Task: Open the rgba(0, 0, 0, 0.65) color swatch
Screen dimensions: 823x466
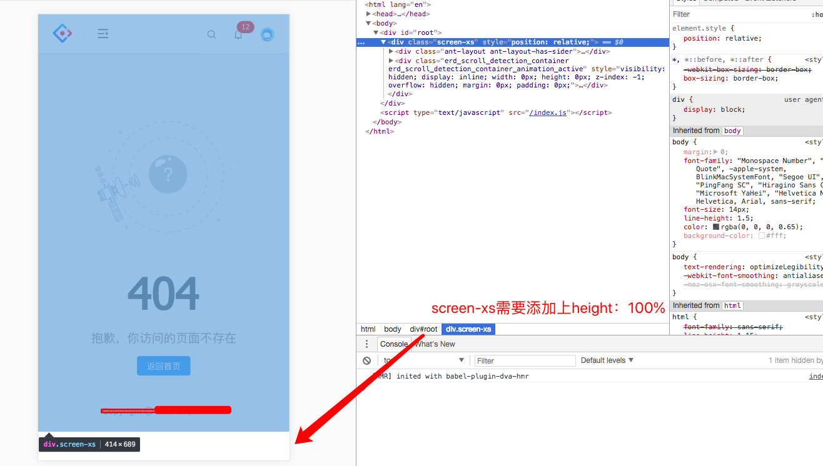Action: 715,227
